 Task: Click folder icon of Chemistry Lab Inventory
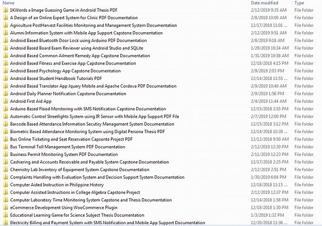click(x=6, y=170)
